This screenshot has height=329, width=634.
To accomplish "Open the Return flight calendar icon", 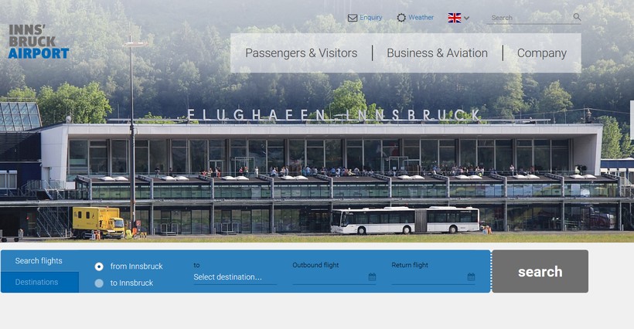I will [x=471, y=277].
